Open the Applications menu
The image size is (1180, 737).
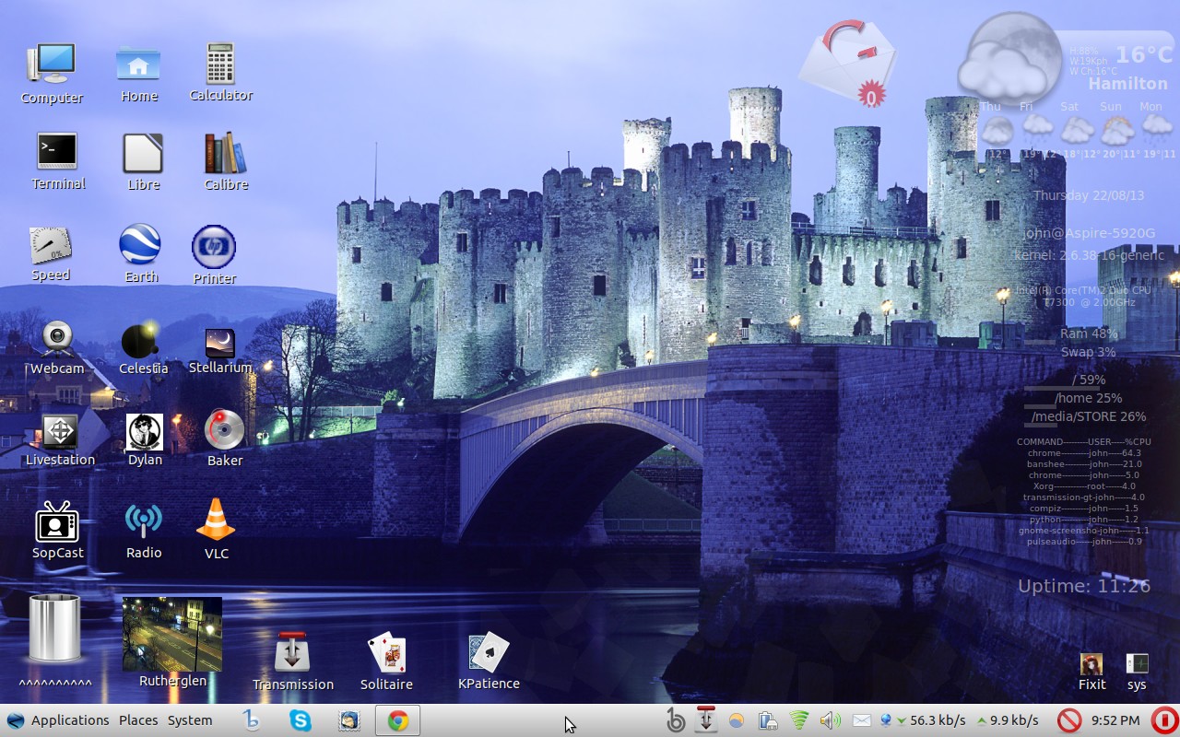69,720
